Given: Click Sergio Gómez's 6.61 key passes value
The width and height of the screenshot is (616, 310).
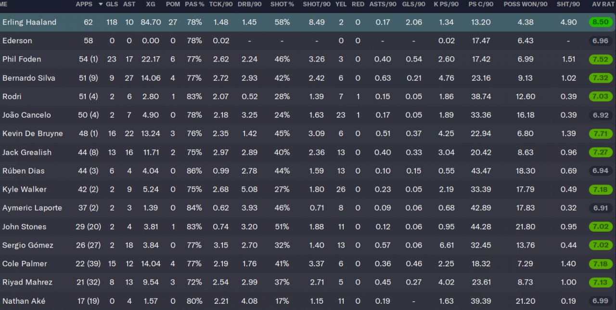Looking at the screenshot, I should coord(447,245).
